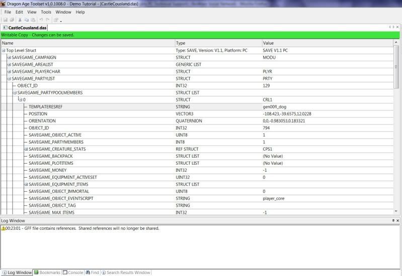Switch to the Find tab
Viewport: 402px width, 276px height.
pyautogui.click(x=92, y=272)
